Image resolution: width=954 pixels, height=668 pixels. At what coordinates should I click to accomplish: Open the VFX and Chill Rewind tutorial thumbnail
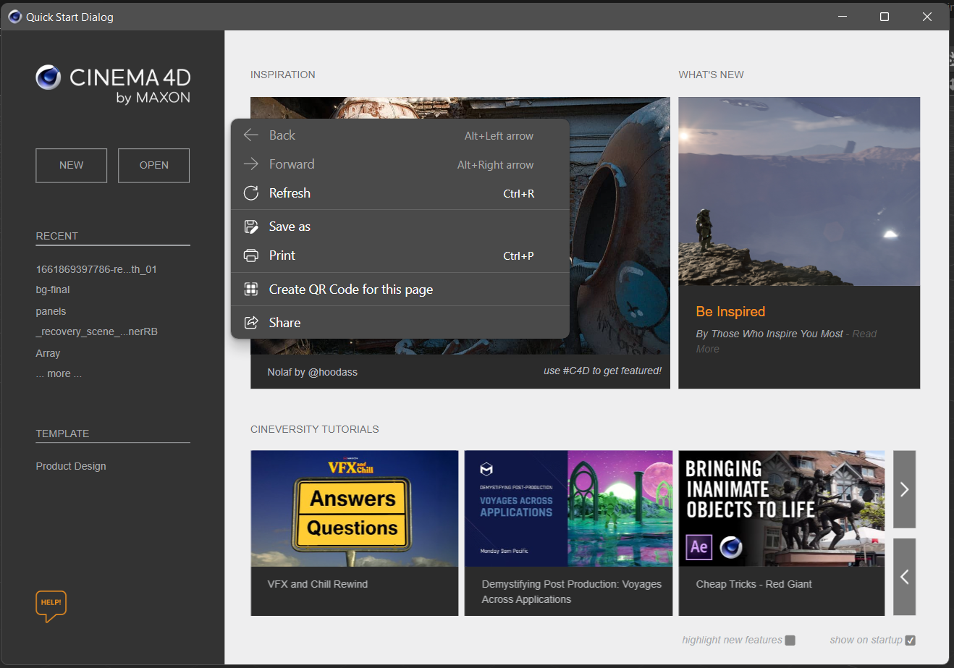(355, 508)
